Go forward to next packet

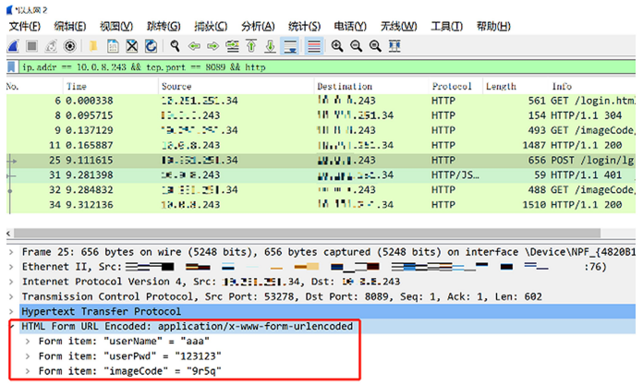[x=212, y=46]
